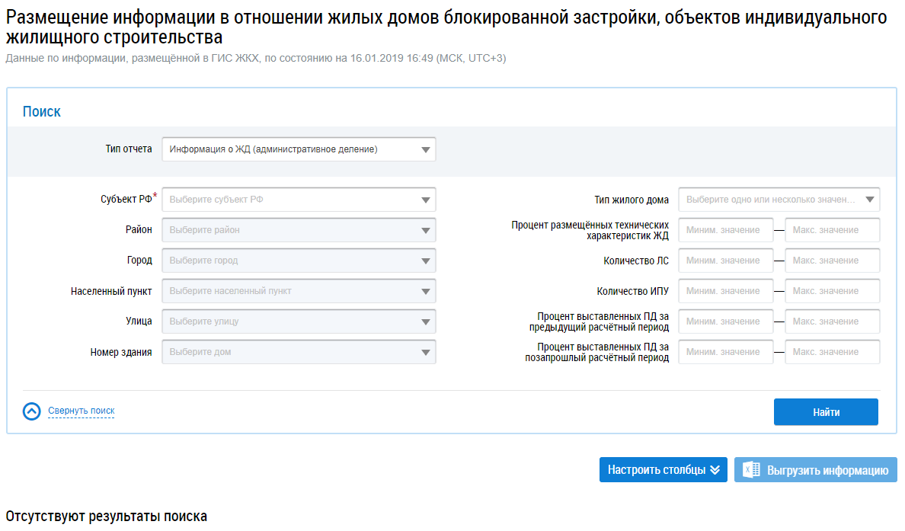905x531 pixels.
Task: Click minimum percent field for технических характеристик ЖД
Action: point(725,230)
